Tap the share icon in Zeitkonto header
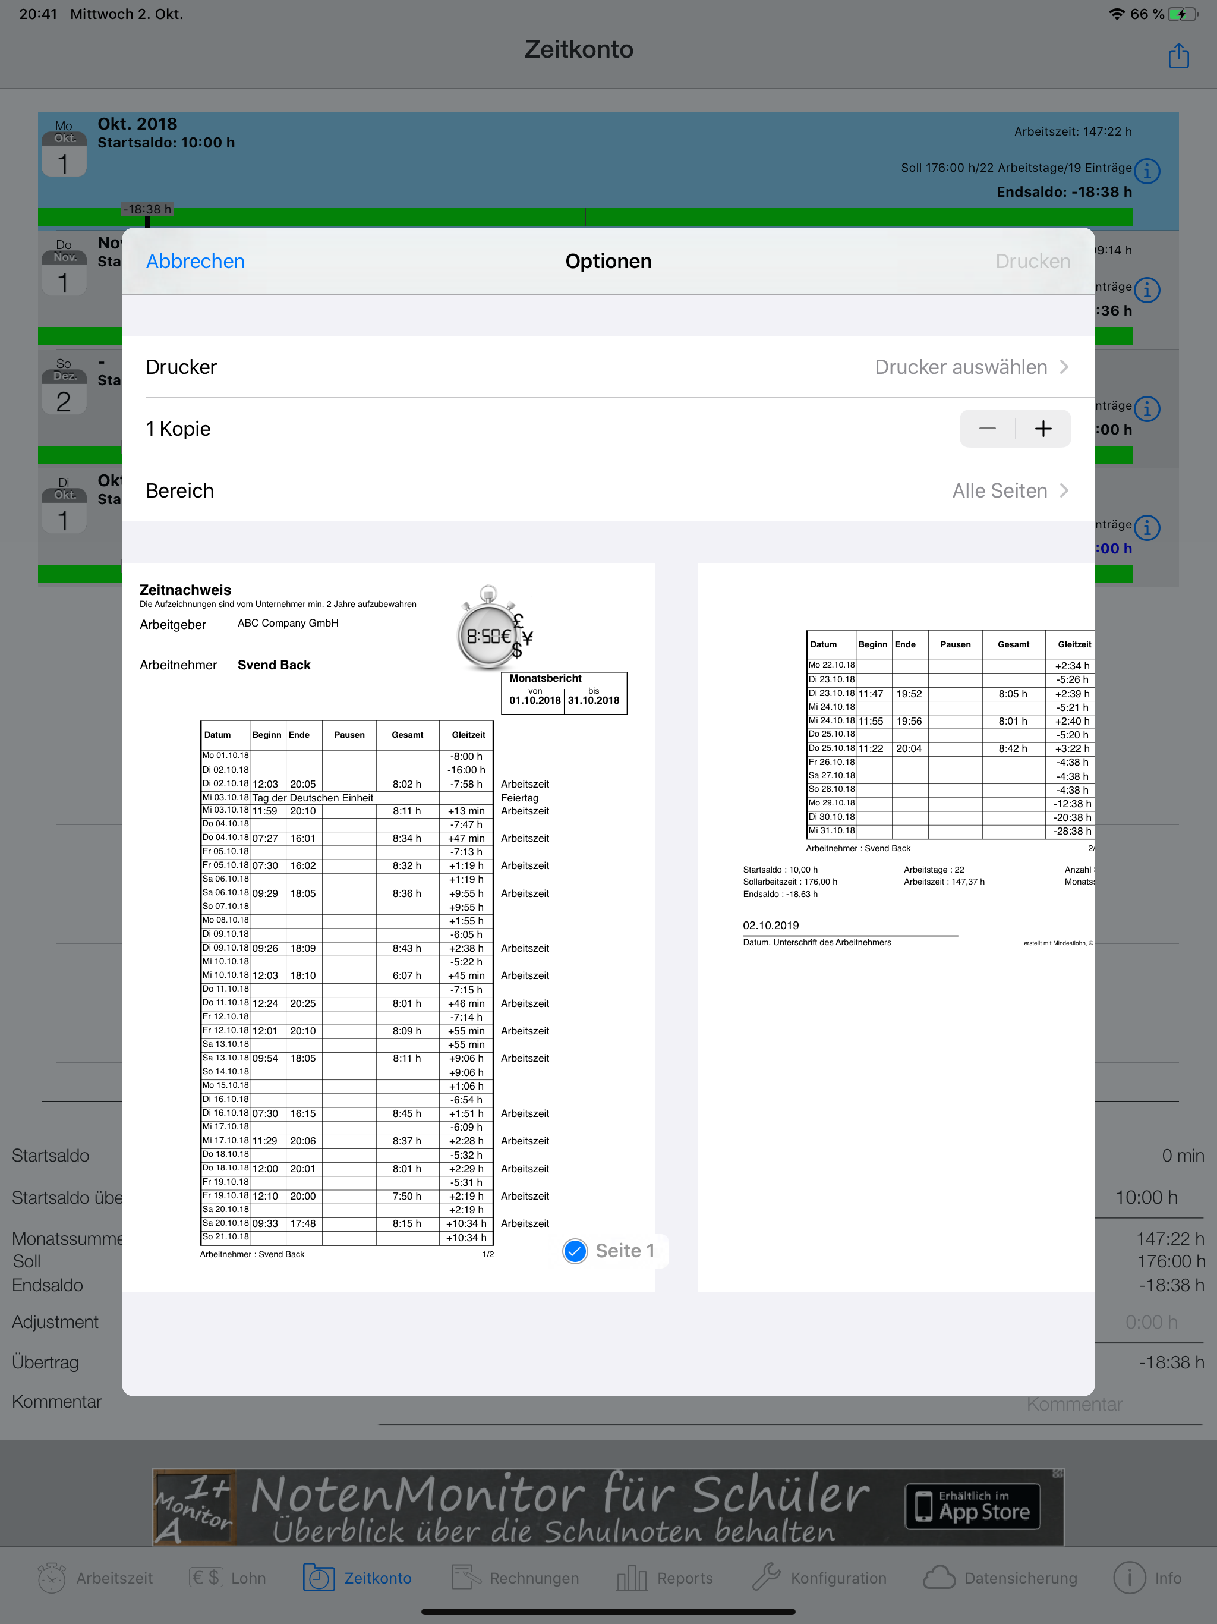This screenshot has height=1624, width=1217. click(1178, 55)
